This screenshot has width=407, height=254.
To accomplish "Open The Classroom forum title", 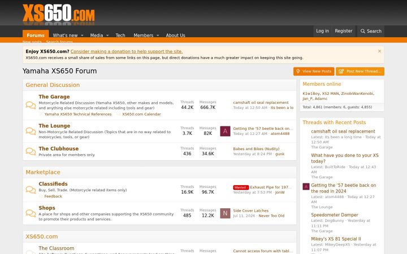I will pyautogui.click(x=57, y=248).
